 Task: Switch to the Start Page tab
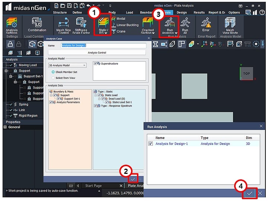93,186
